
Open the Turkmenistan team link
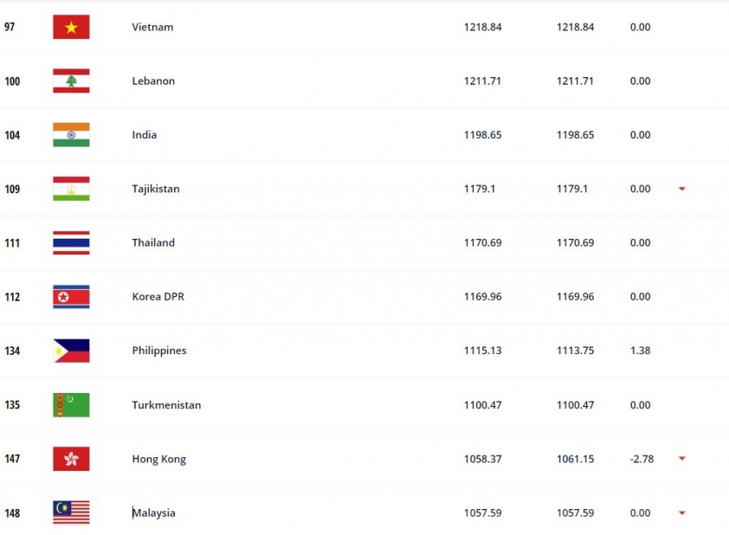point(166,405)
